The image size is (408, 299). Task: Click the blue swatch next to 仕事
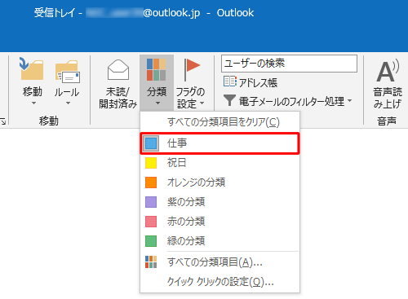(x=151, y=143)
